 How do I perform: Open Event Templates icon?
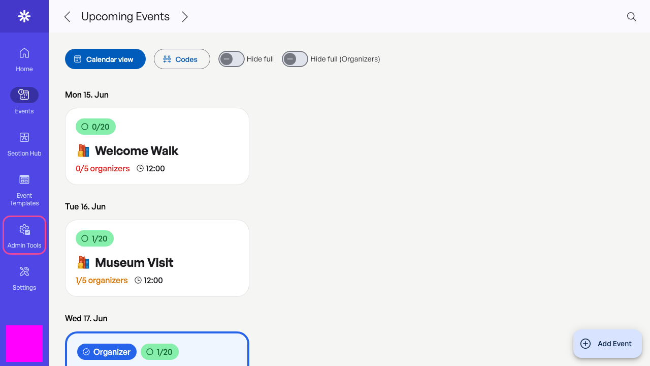click(x=24, y=179)
